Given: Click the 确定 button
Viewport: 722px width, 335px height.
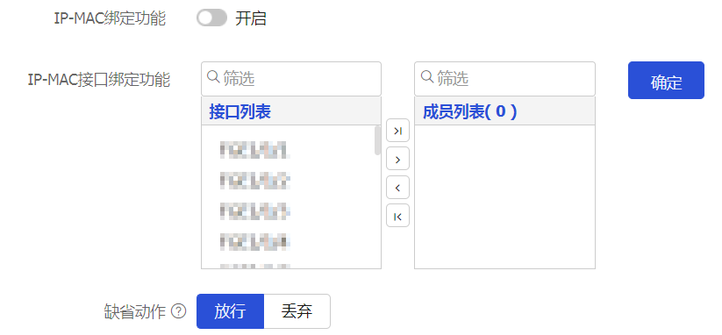Looking at the screenshot, I should pyautogui.click(x=666, y=80).
